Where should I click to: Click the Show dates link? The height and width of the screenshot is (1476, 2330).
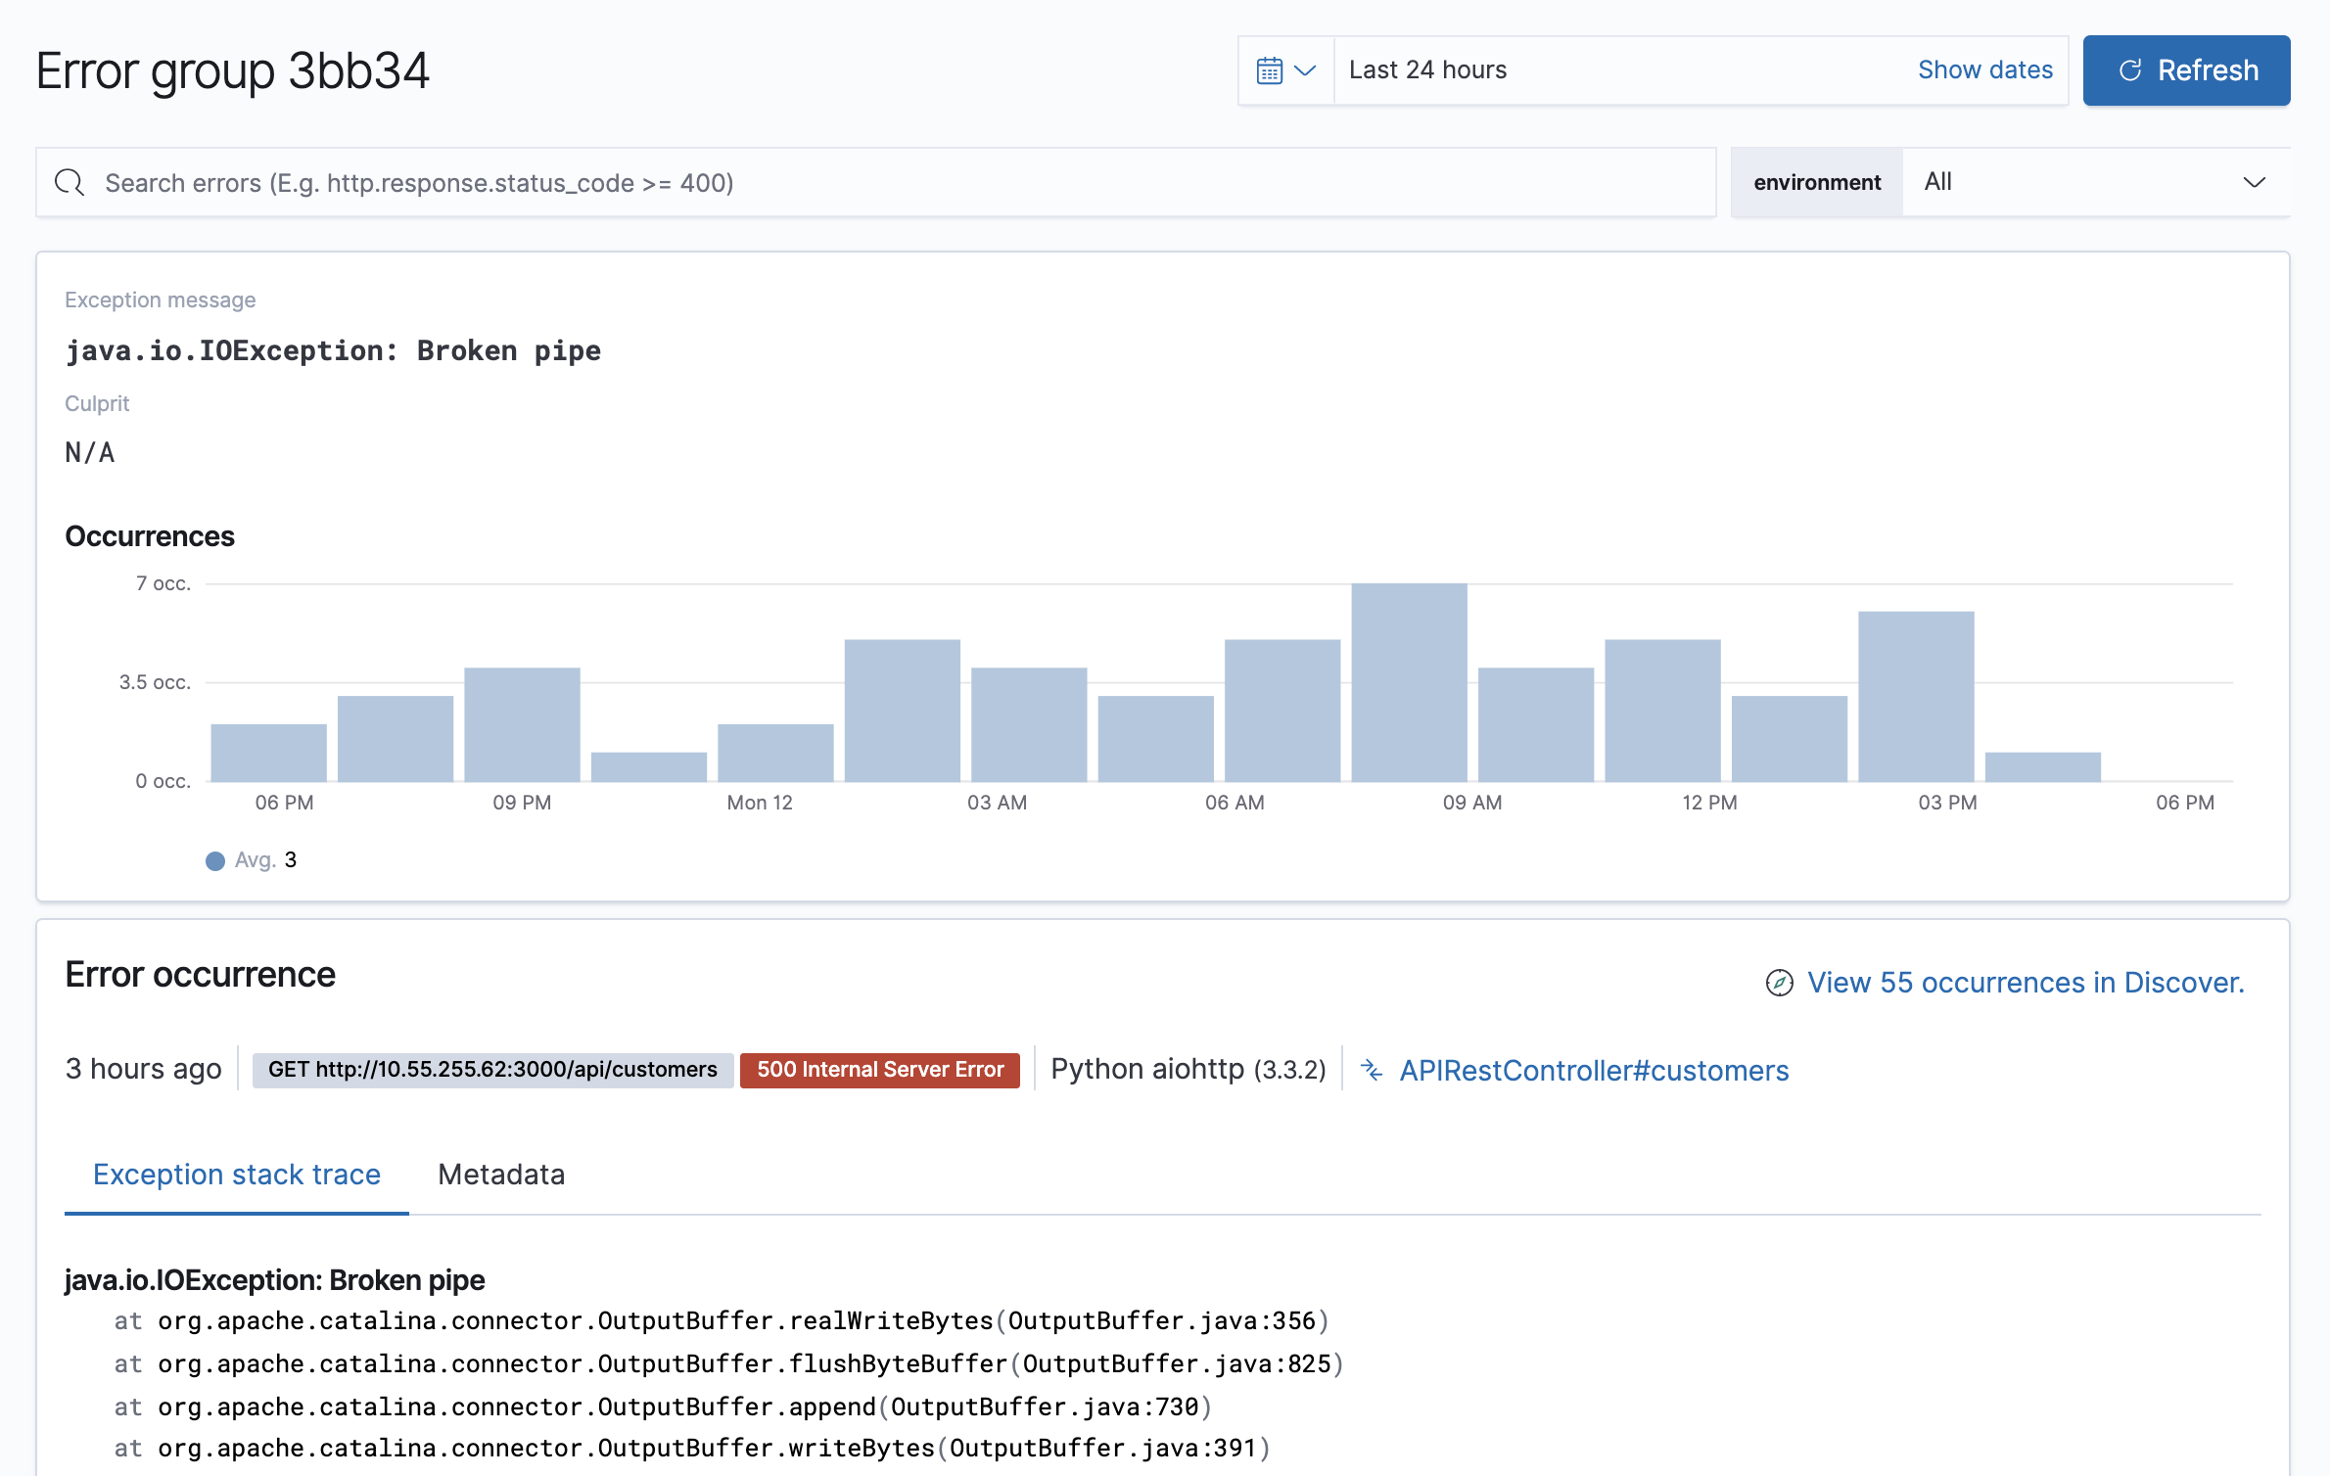[x=1984, y=69]
